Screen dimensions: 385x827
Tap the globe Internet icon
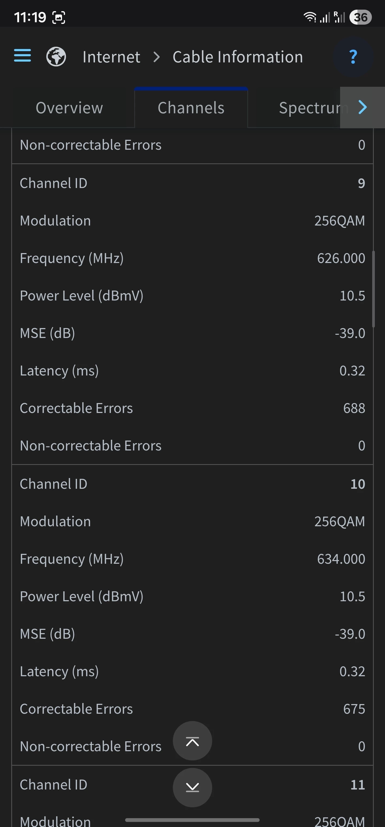56,57
